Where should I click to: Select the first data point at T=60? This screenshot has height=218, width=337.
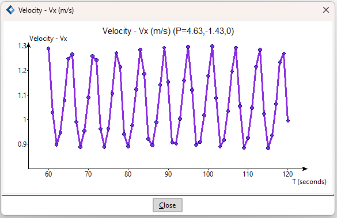pyautogui.click(x=48, y=49)
